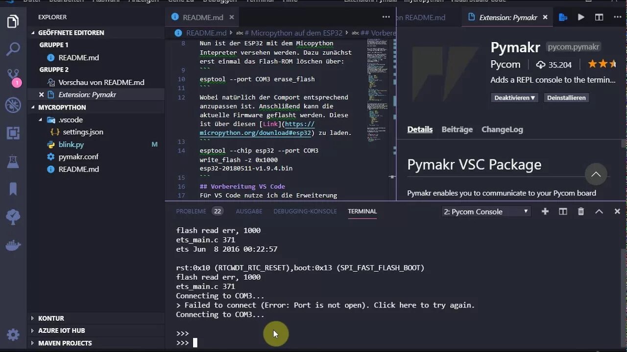Click 'Failed to connect' try again message
This screenshot has height=352, width=627.
coord(325,305)
